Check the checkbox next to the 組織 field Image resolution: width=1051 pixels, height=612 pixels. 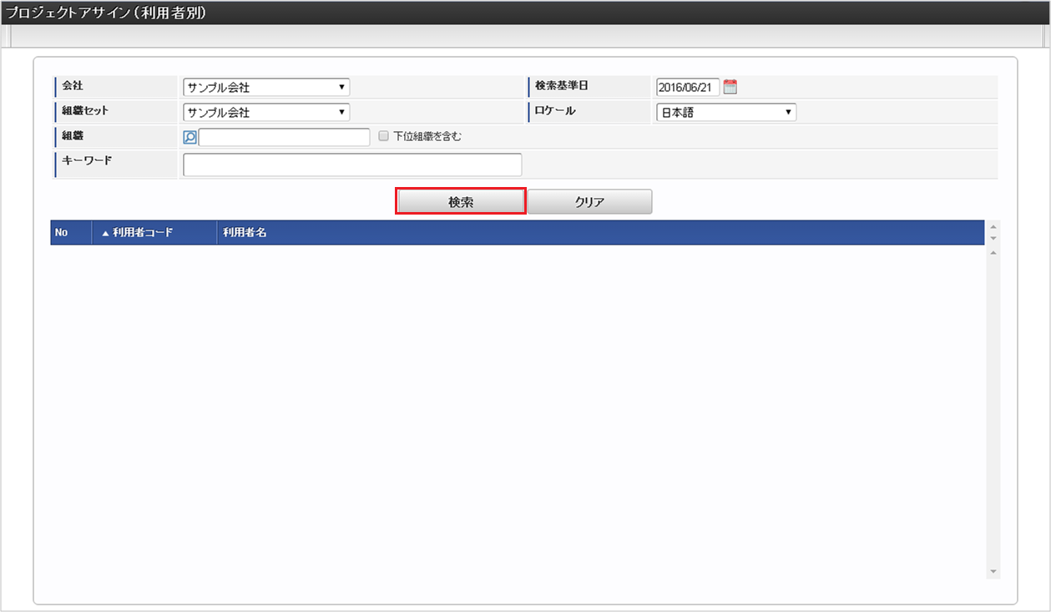click(x=383, y=136)
